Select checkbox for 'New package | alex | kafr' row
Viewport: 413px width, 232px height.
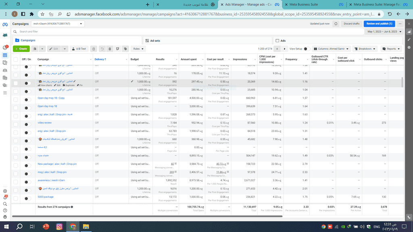point(16,166)
